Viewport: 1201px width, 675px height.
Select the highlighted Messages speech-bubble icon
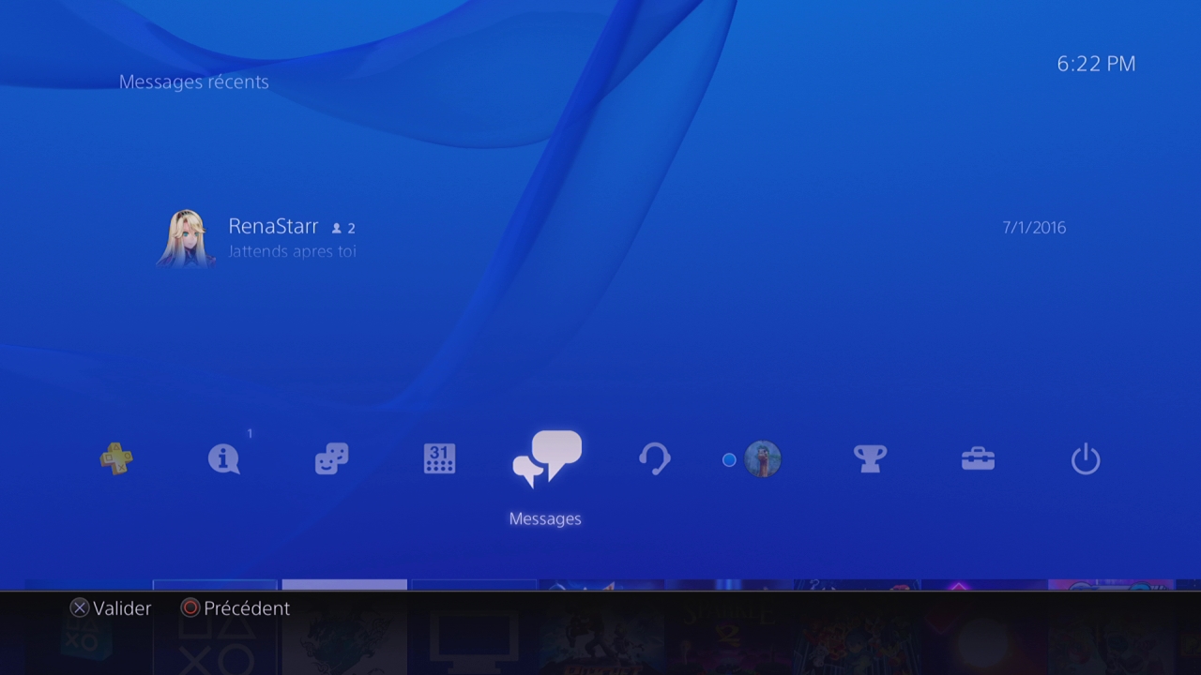[547, 458]
